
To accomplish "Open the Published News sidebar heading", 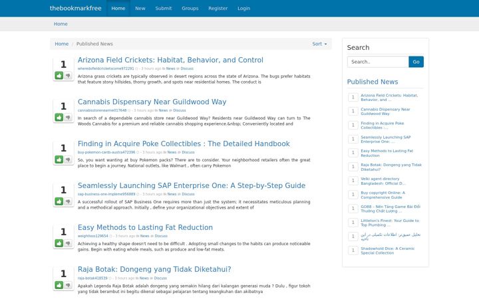I will tap(373, 82).
